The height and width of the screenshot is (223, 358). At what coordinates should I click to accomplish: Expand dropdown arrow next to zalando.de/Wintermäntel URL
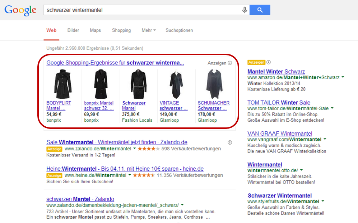135,149
